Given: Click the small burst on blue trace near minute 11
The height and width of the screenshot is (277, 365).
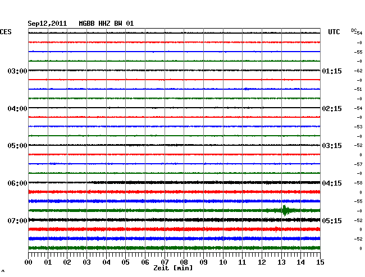Looking at the screenshot, I should [x=247, y=89].
